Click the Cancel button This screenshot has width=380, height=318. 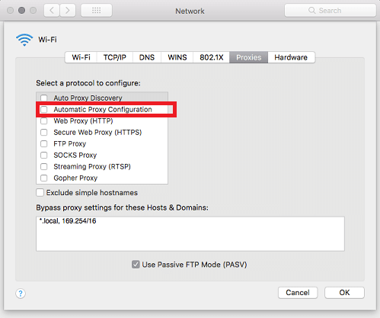(298, 293)
